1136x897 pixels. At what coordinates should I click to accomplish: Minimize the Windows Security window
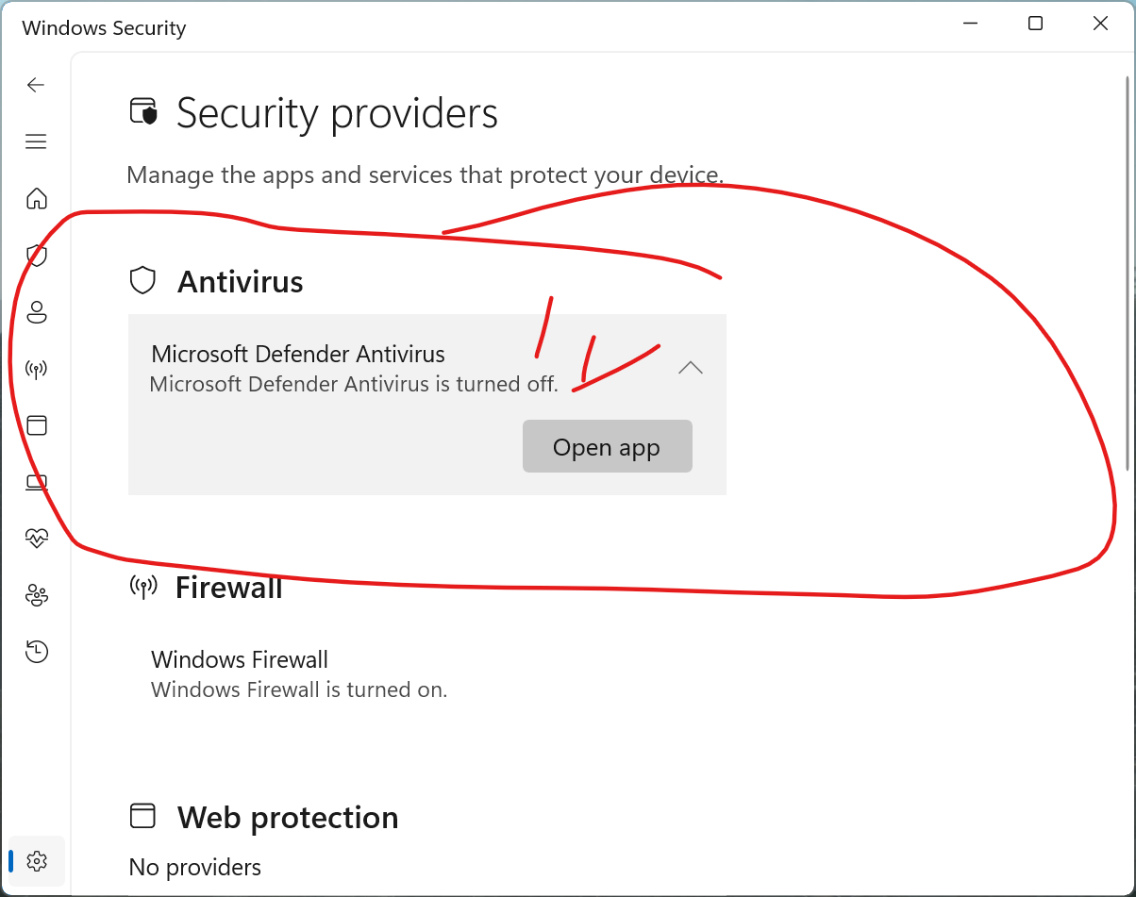click(x=969, y=25)
